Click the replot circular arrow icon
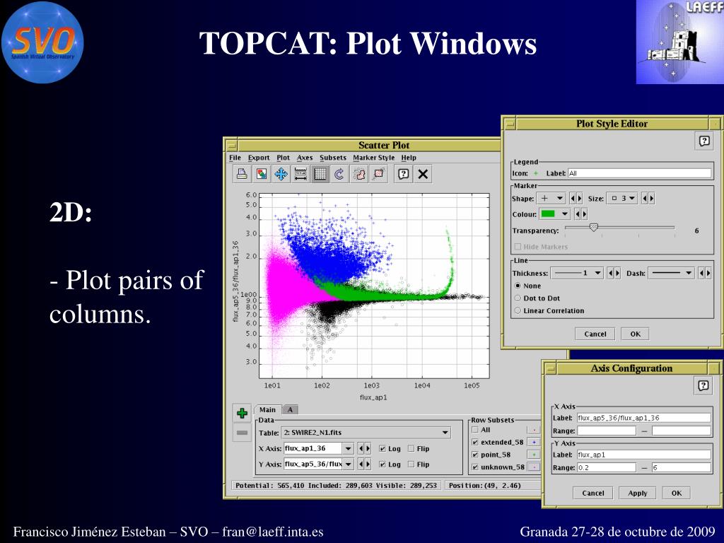 339,174
